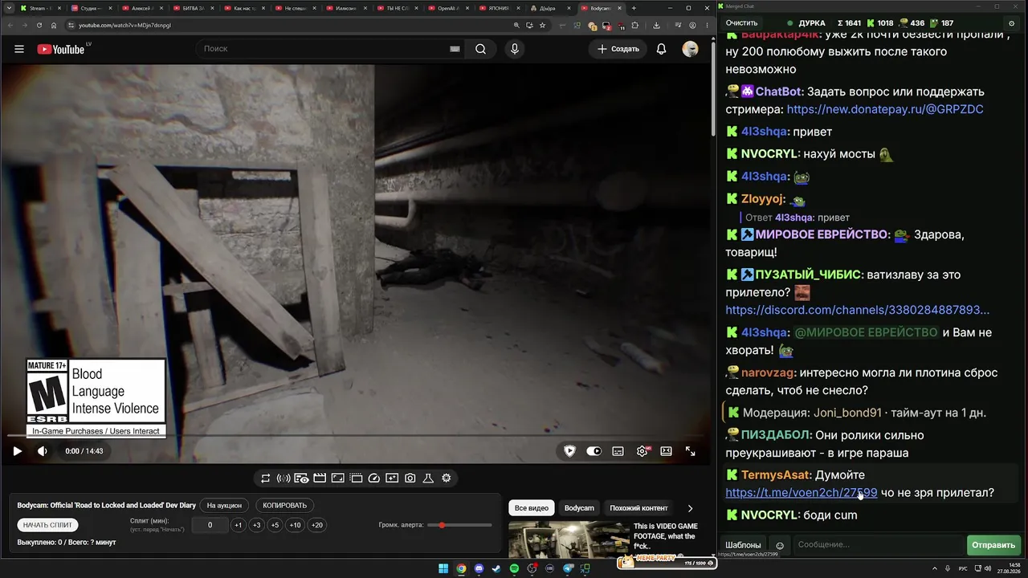Turn on subtitles in the video player

[618, 451]
